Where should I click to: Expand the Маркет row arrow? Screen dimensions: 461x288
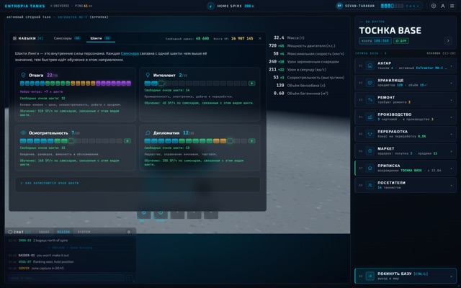(452, 151)
